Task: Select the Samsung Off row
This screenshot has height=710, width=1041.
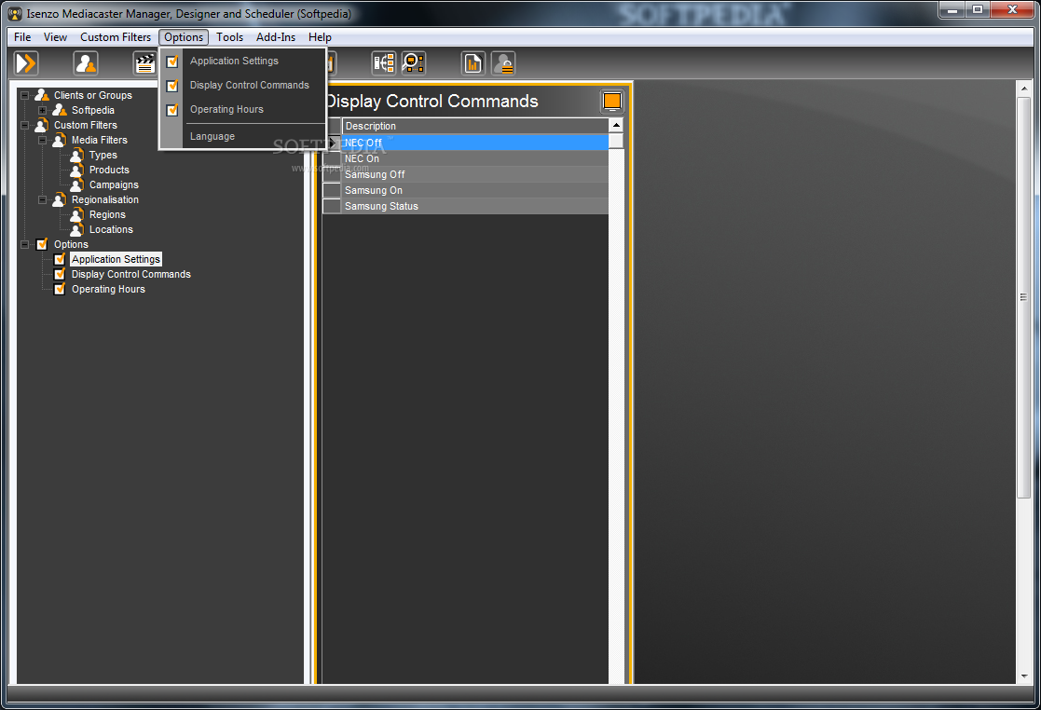Action: pyautogui.click(x=474, y=174)
